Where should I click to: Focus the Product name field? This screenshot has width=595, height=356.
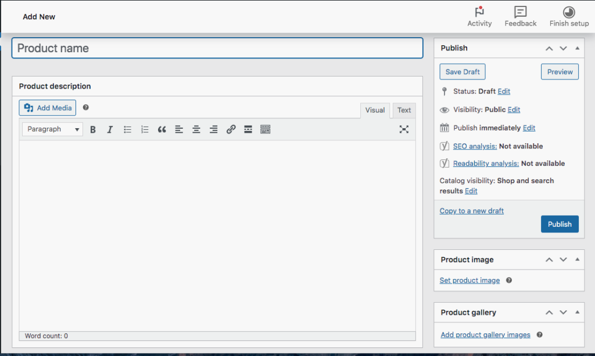(x=217, y=48)
